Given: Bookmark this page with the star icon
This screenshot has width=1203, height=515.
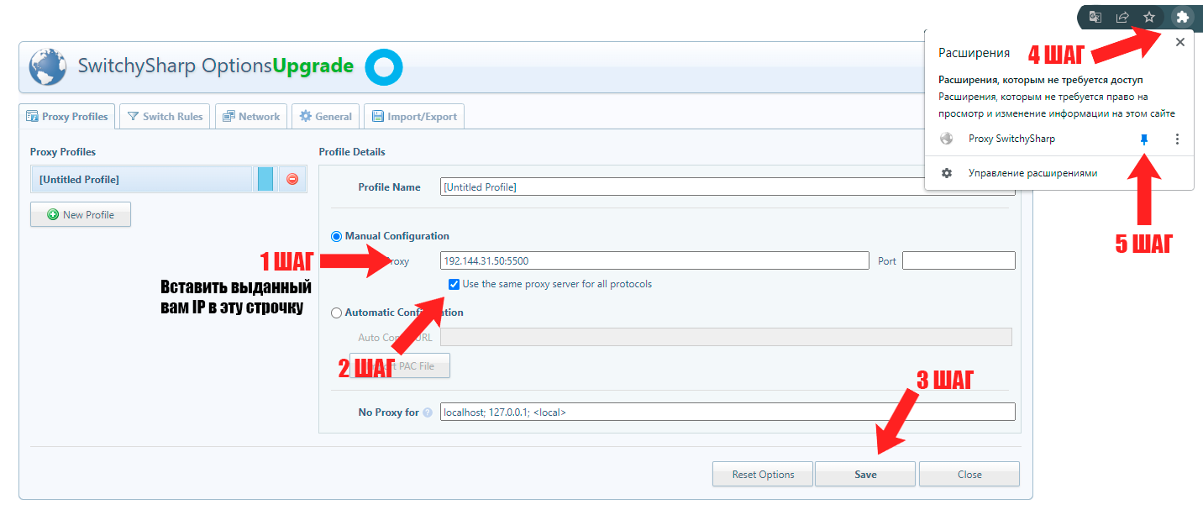Looking at the screenshot, I should (1149, 17).
